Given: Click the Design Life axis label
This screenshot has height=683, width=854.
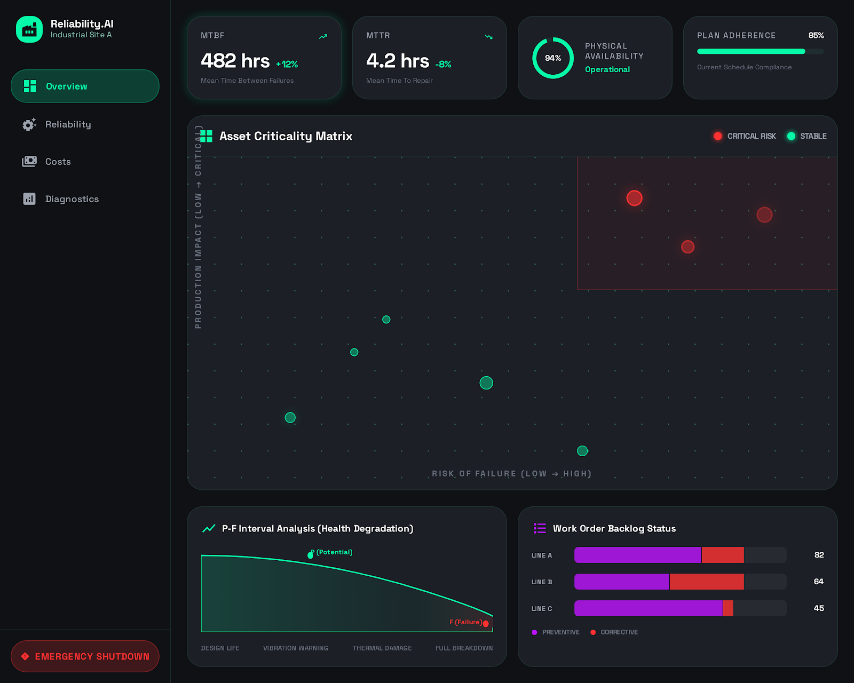Looking at the screenshot, I should pos(220,648).
